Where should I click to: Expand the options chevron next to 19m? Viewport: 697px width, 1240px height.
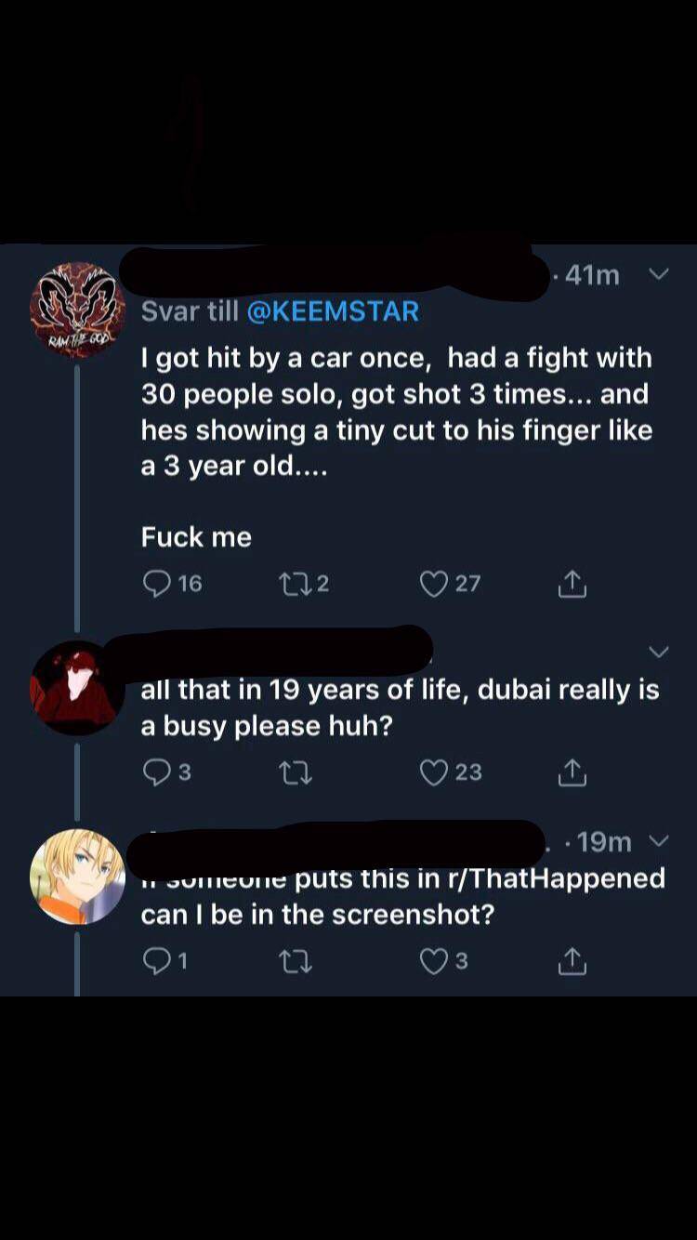click(659, 841)
